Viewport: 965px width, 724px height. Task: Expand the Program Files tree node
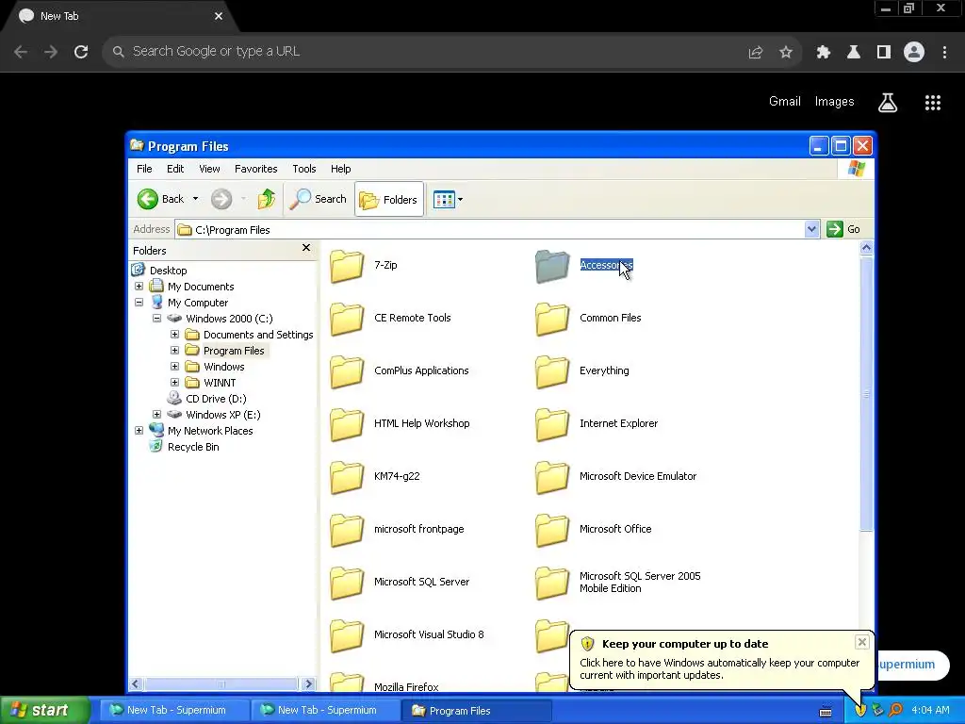coord(174,351)
